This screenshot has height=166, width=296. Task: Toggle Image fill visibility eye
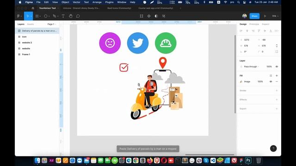pyautogui.click(x=271, y=82)
